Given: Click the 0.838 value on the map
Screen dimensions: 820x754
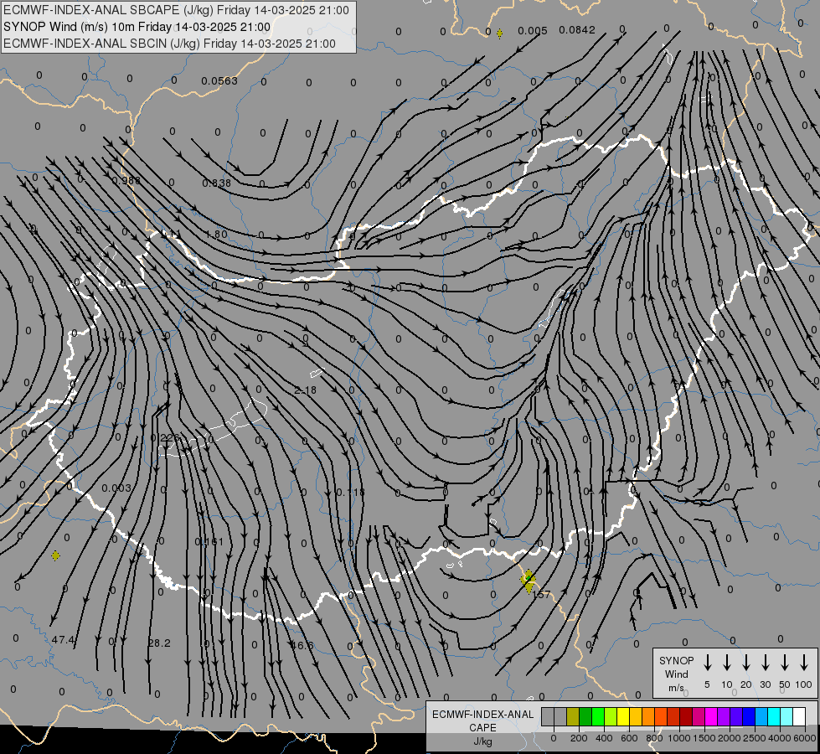Looking at the screenshot, I should [216, 183].
